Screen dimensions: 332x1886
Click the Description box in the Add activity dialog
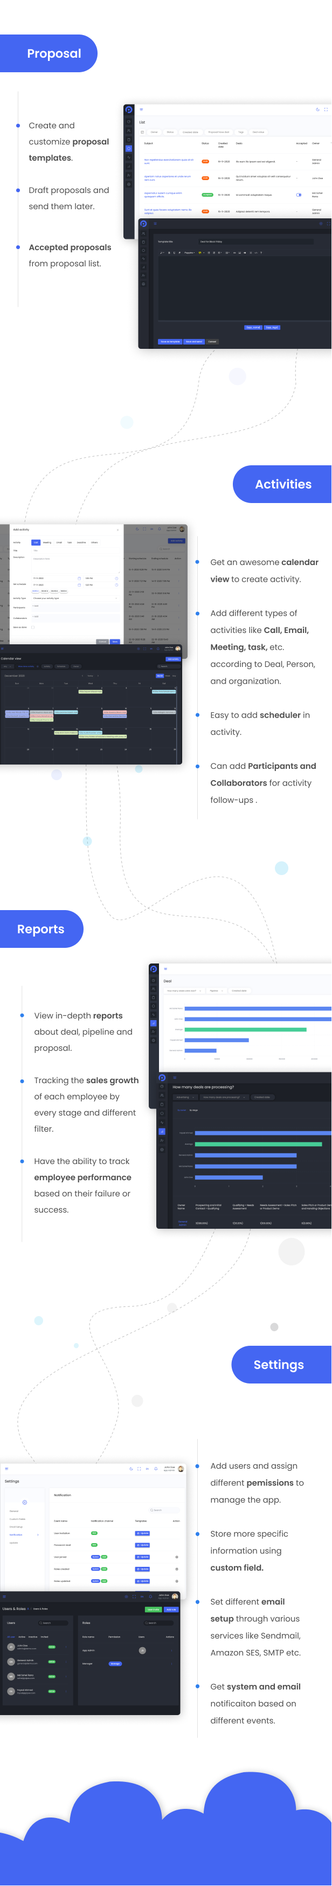click(x=75, y=565)
